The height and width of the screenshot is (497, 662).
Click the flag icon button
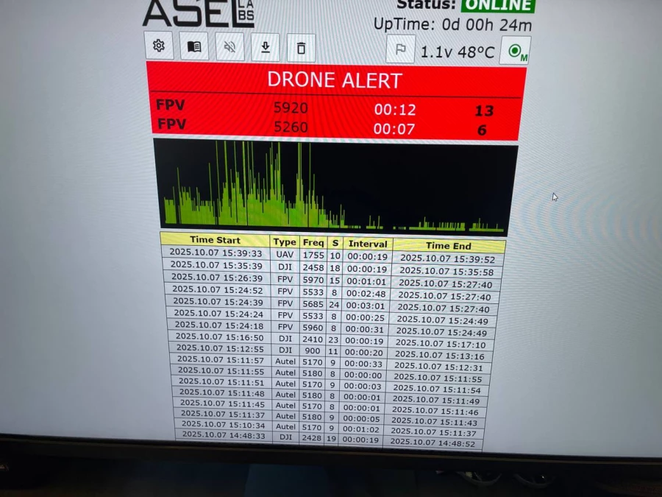[x=401, y=50]
